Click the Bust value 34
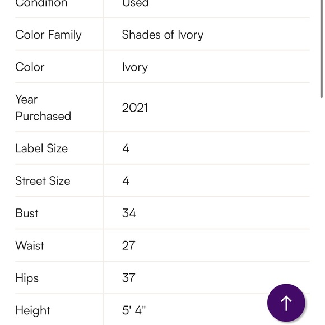325x325 pixels. 129,213
